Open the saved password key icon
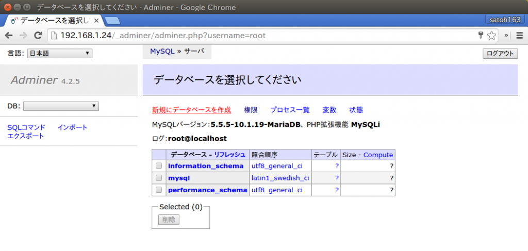528x251 pixels. [481, 35]
